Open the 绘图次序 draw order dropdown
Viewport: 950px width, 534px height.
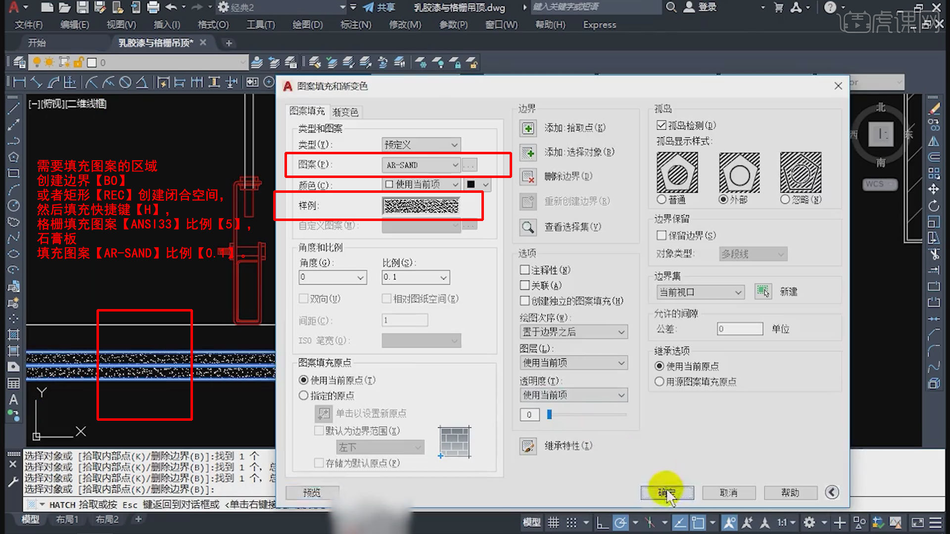pos(573,332)
